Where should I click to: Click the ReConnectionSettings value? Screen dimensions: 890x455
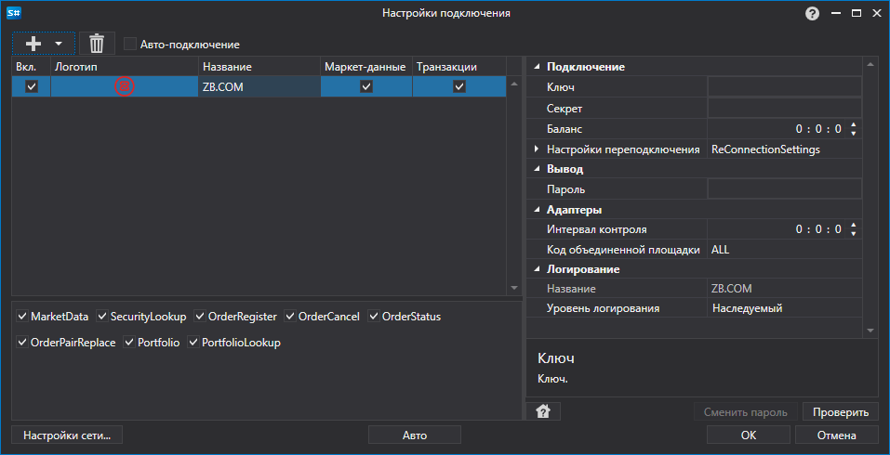tap(765, 149)
